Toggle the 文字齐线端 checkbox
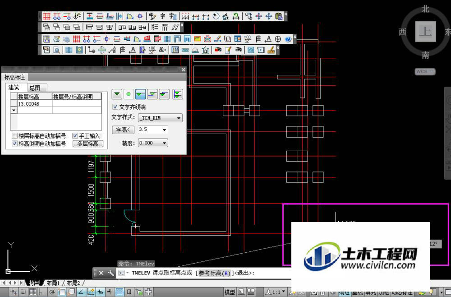Screen dimensions: 451x297 coord(115,107)
